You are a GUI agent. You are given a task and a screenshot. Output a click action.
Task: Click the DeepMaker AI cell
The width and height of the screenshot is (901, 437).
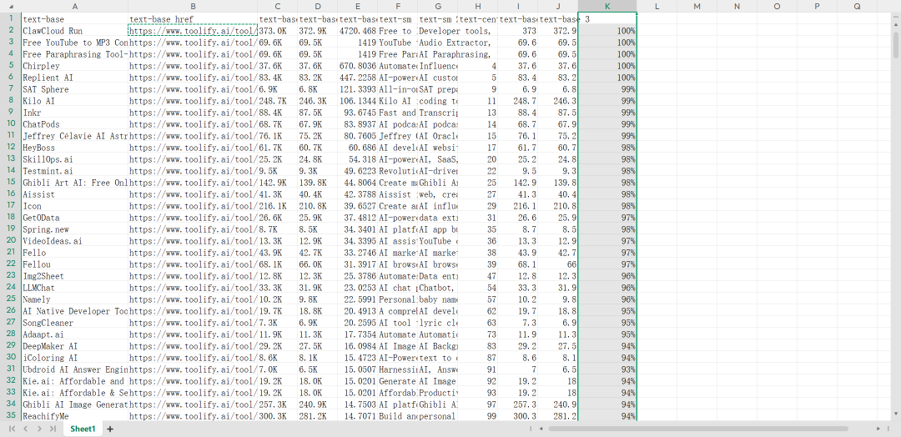click(74, 346)
